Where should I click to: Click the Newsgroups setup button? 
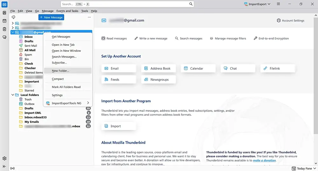(158, 80)
